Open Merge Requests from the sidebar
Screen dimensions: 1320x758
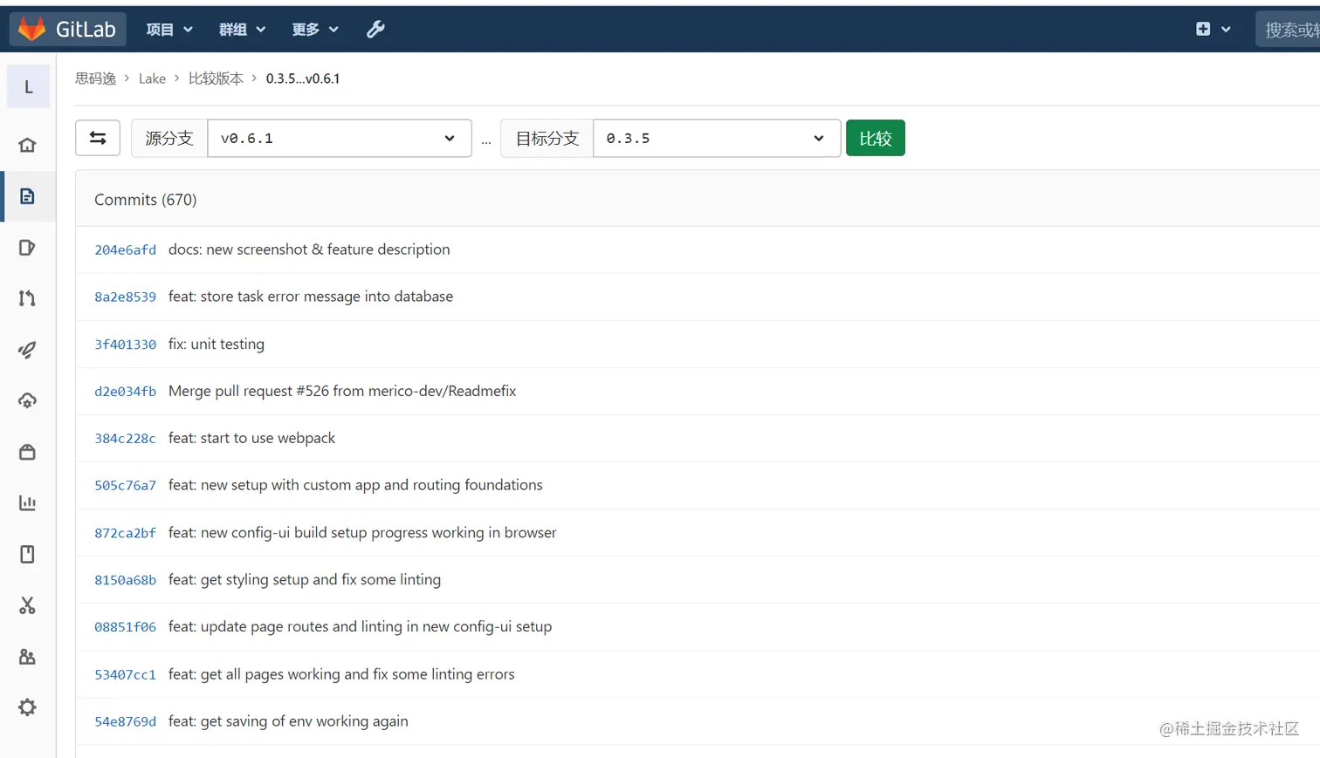[28, 298]
